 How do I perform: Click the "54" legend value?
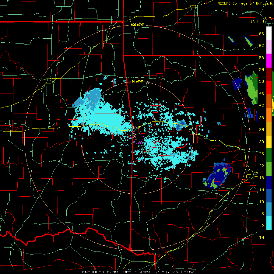pyautogui.click(x=262, y=69)
